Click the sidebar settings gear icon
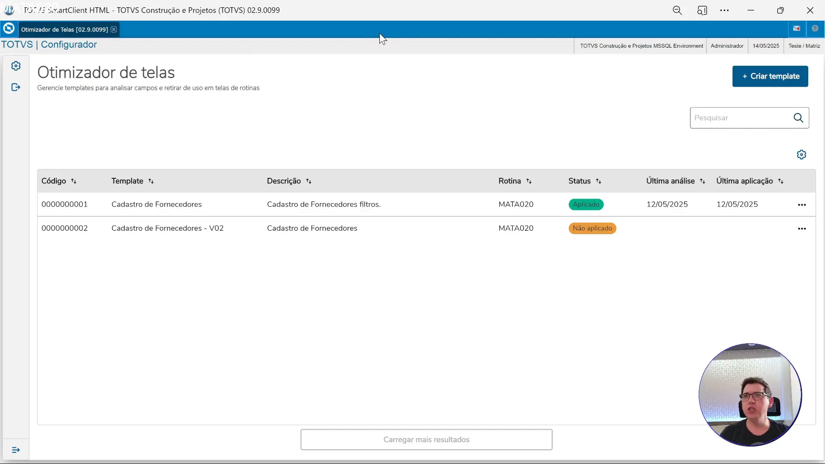 (16, 66)
